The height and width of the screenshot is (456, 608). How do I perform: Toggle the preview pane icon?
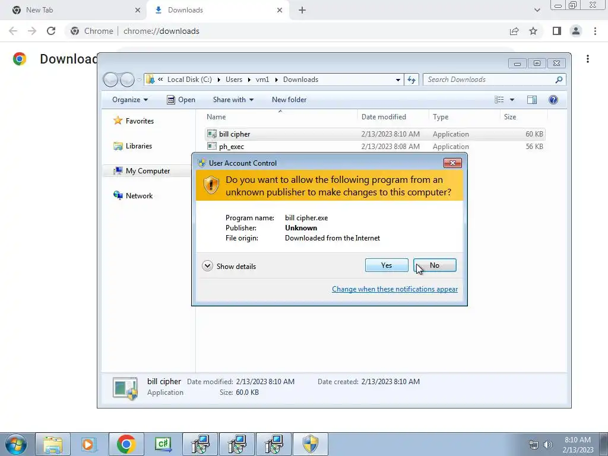(x=532, y=100)
